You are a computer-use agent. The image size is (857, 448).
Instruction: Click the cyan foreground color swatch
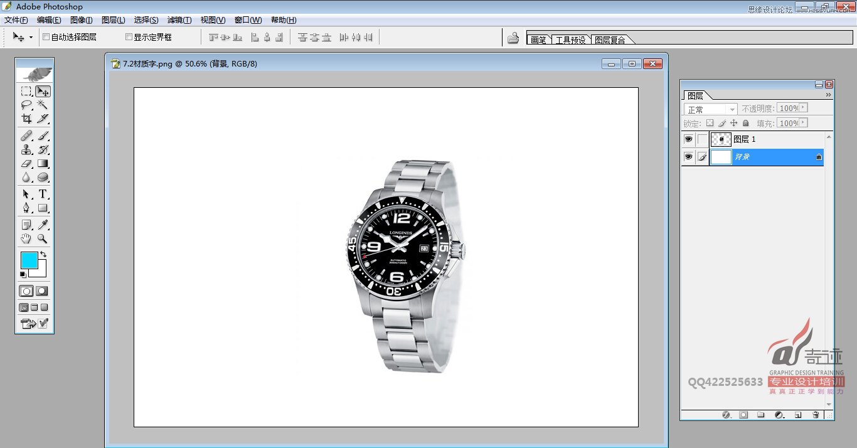click(x=29, y=260)
